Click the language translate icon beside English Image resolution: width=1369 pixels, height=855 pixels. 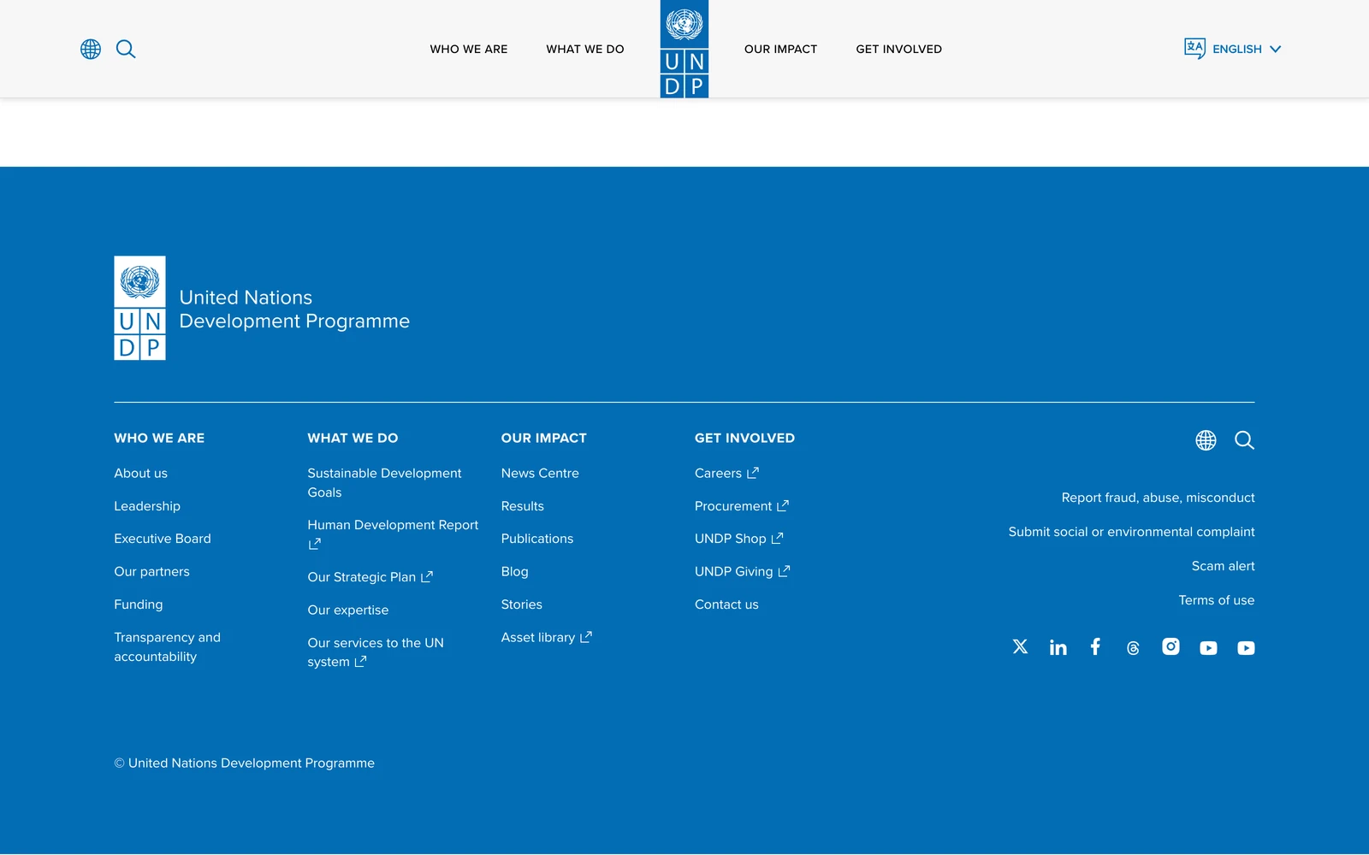point(1194,48)
